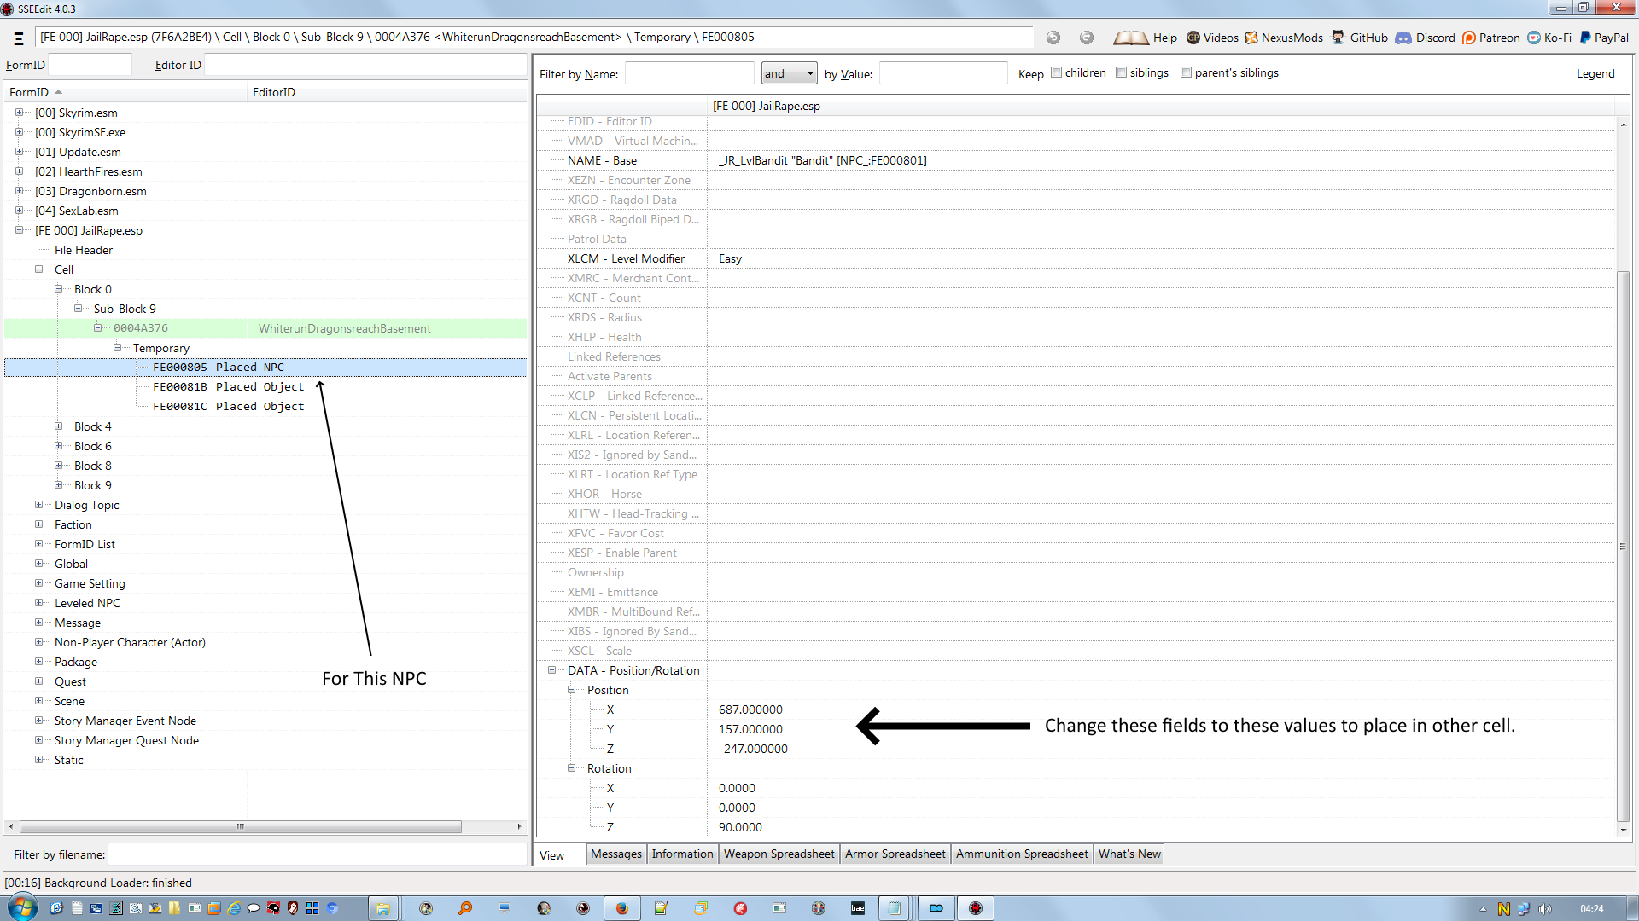
Task: Select the File Header entry
Action: coord(84,250)
